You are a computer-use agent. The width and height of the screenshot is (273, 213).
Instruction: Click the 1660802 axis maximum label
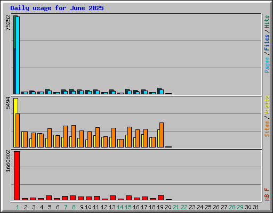8,161
